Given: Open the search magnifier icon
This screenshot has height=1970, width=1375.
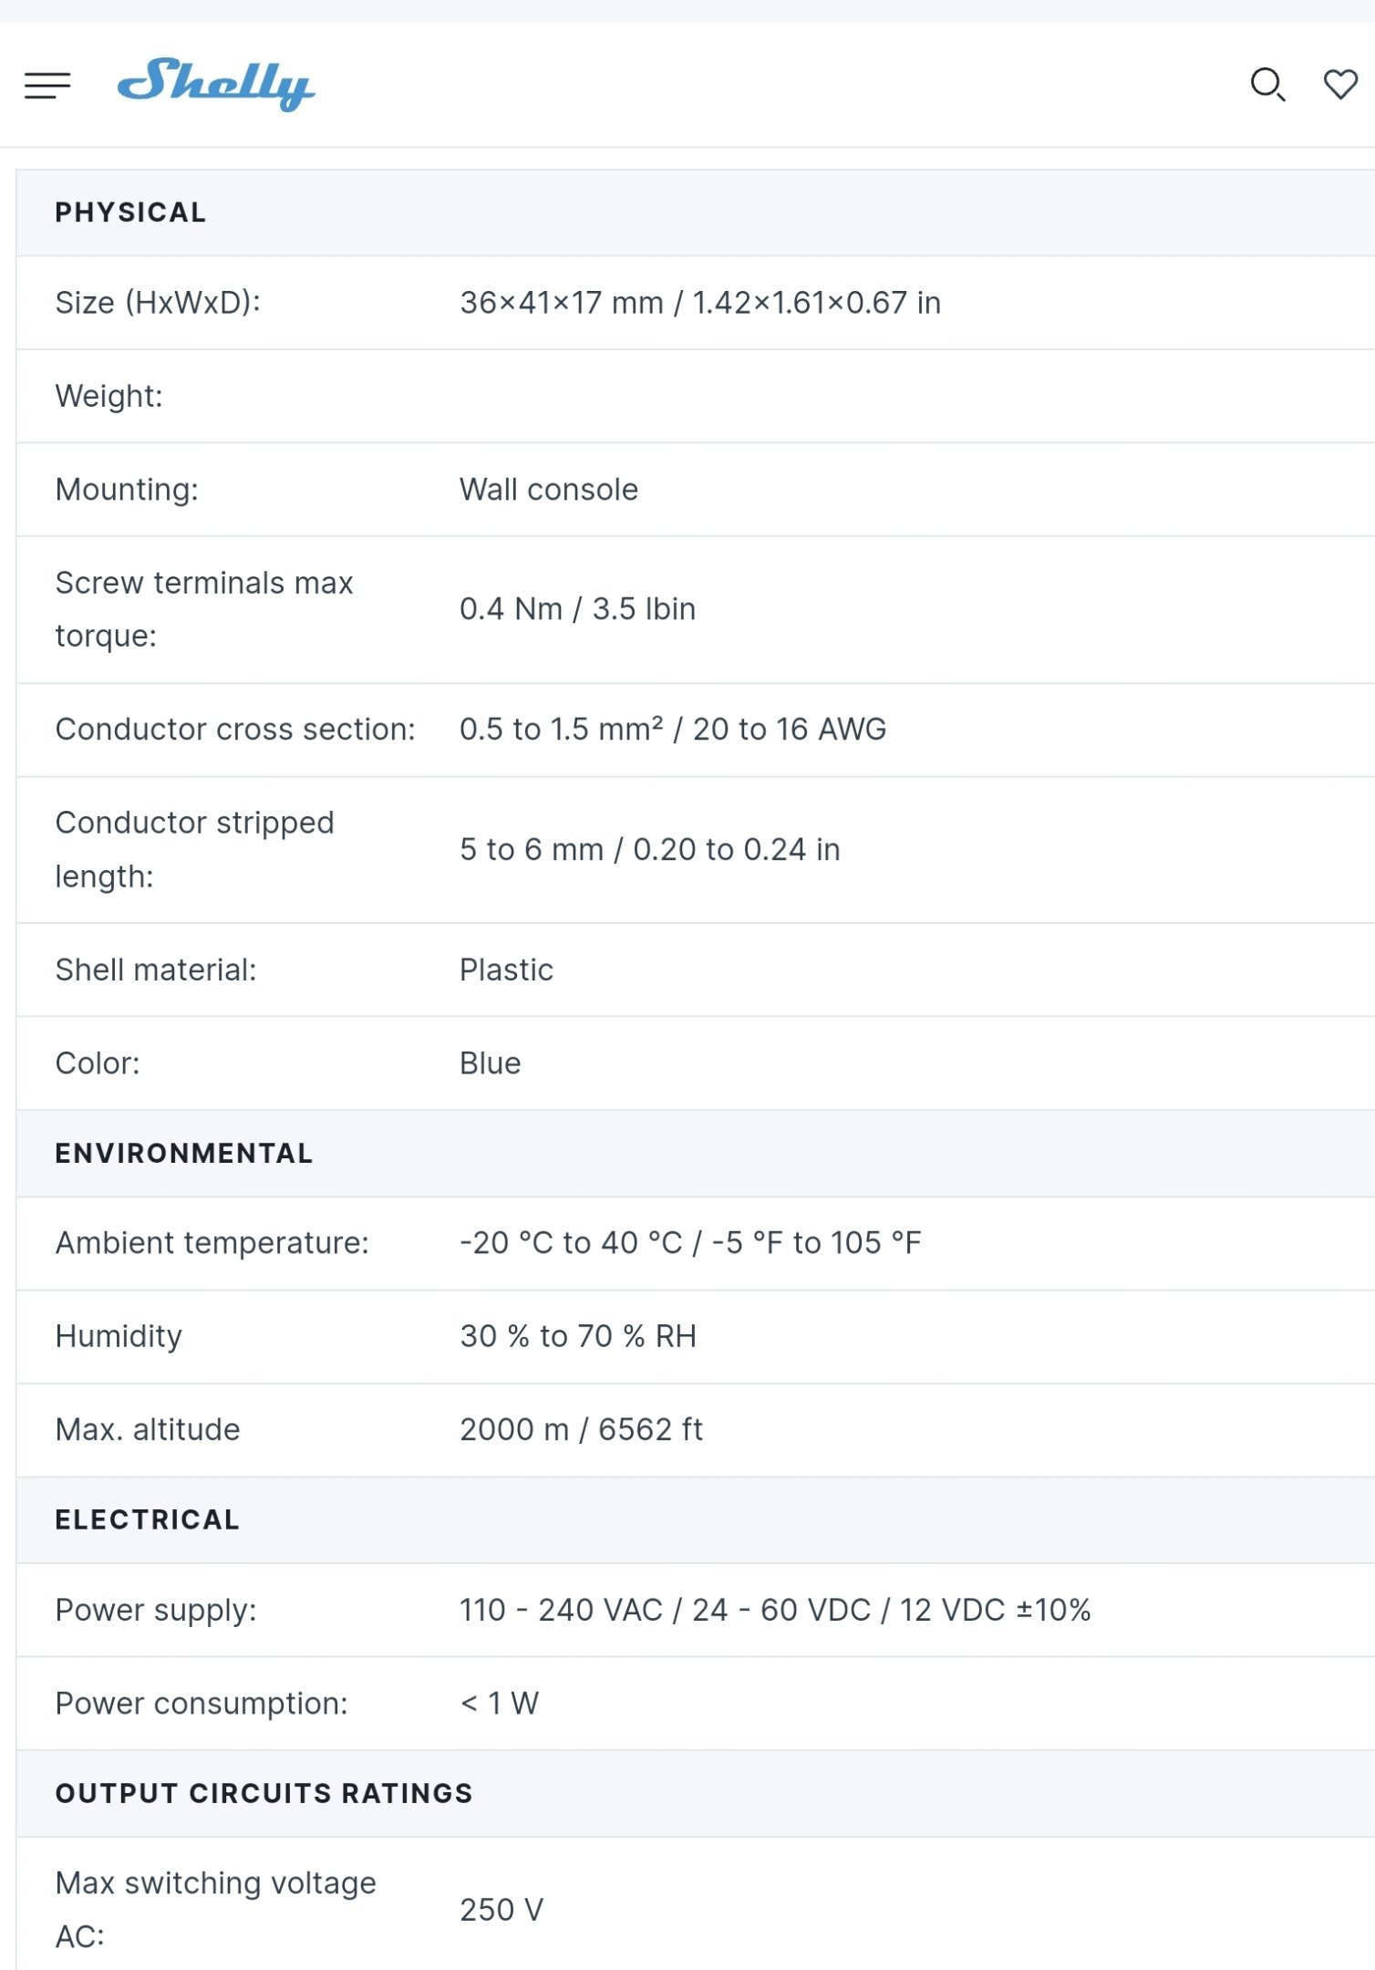Looking at the screenshot, I should (x=1267, y=85).
